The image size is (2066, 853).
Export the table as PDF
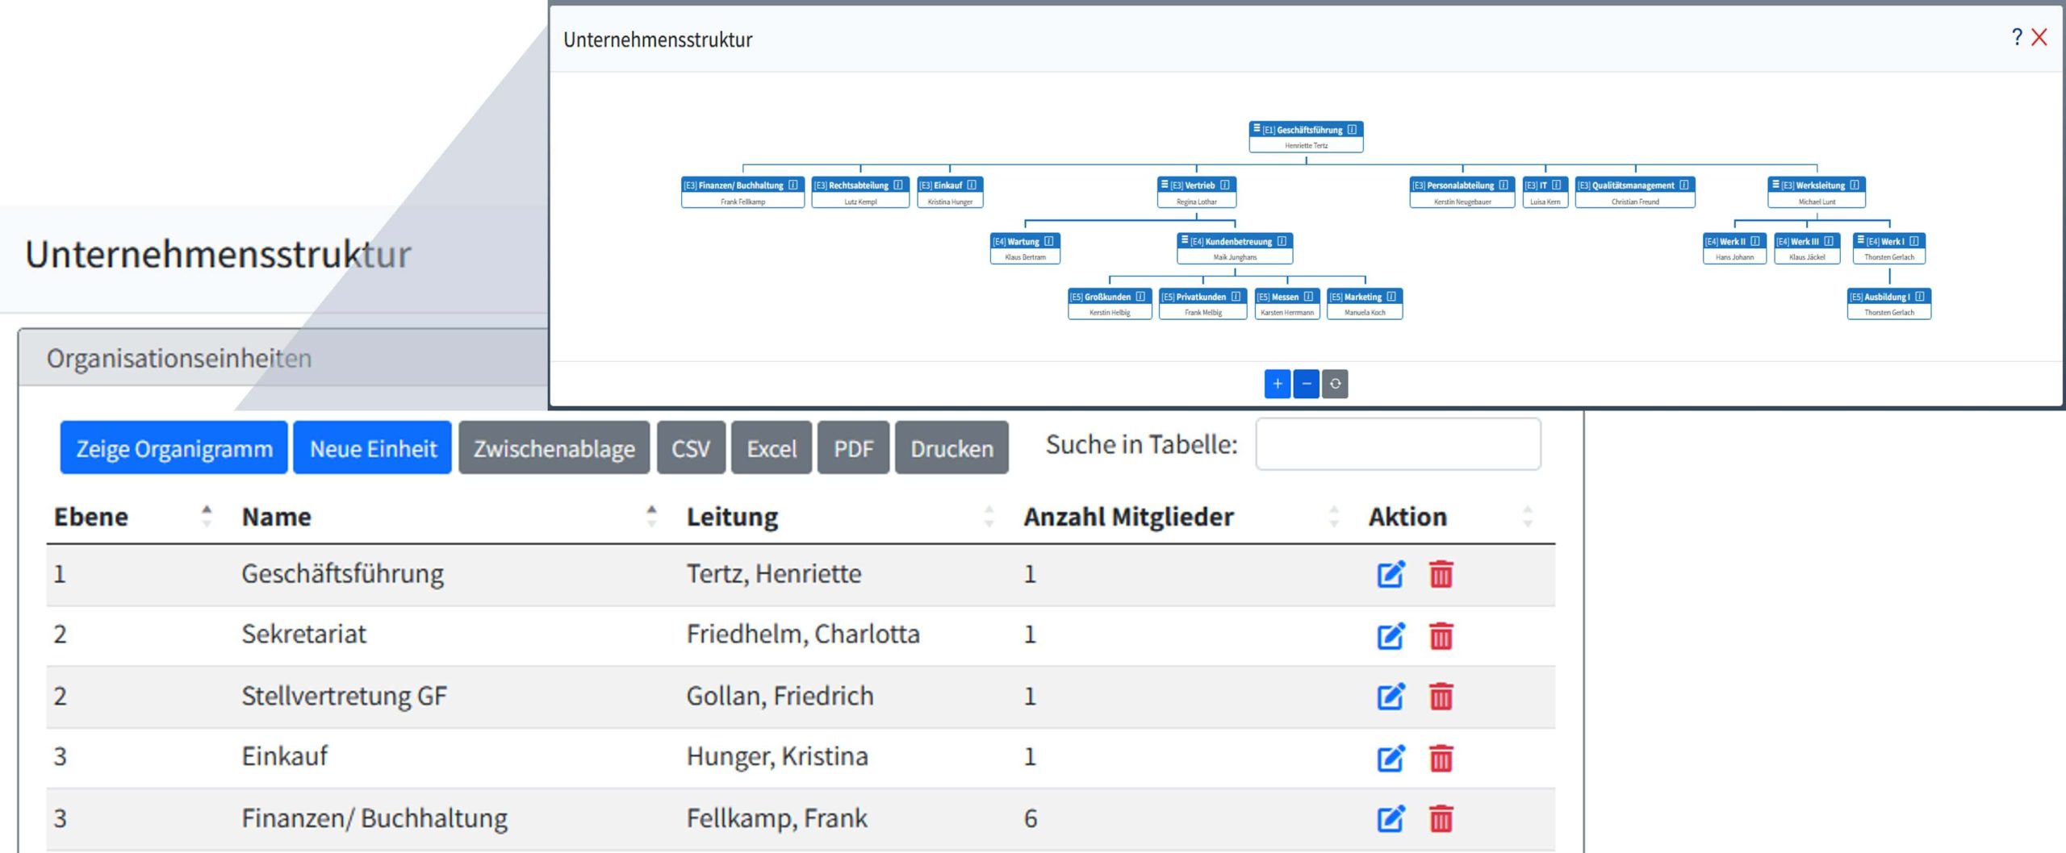(x=854, y=448)
